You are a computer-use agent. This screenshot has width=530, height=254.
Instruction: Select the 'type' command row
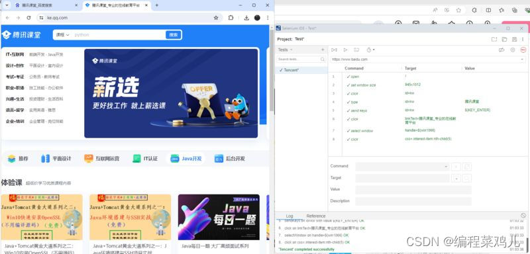pyautogui.click(x=427, y=102)
